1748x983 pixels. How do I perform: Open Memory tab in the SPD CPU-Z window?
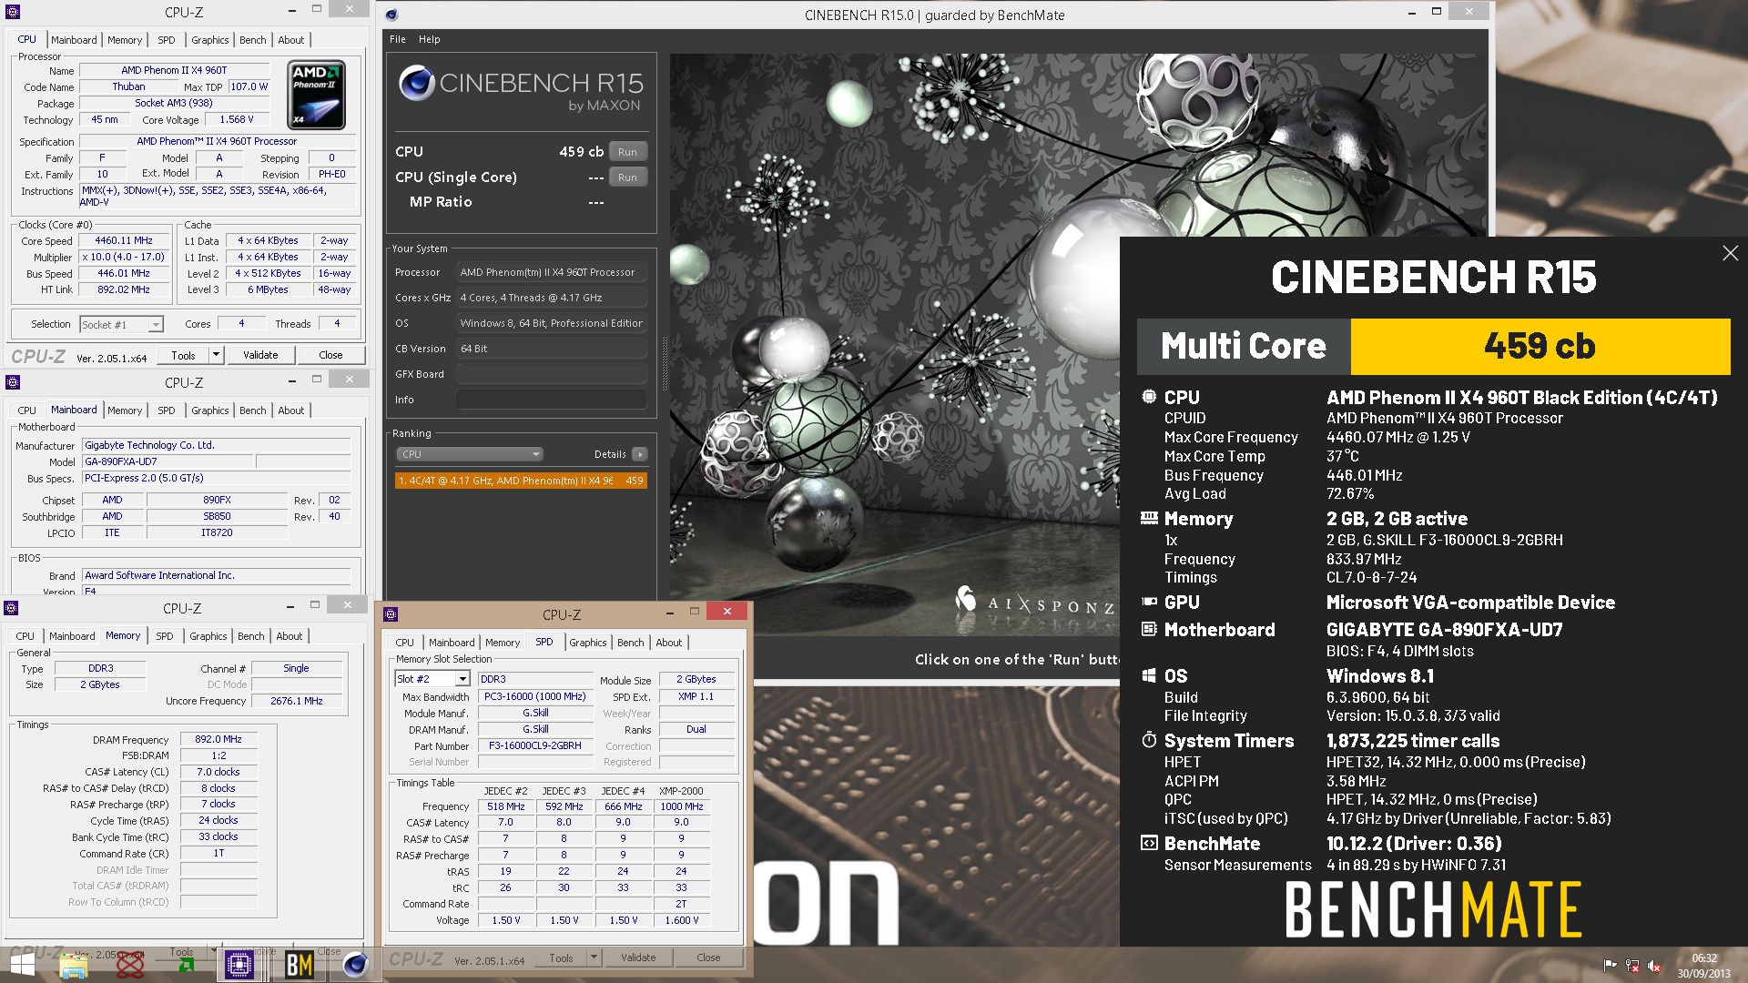tap(502, 643)
